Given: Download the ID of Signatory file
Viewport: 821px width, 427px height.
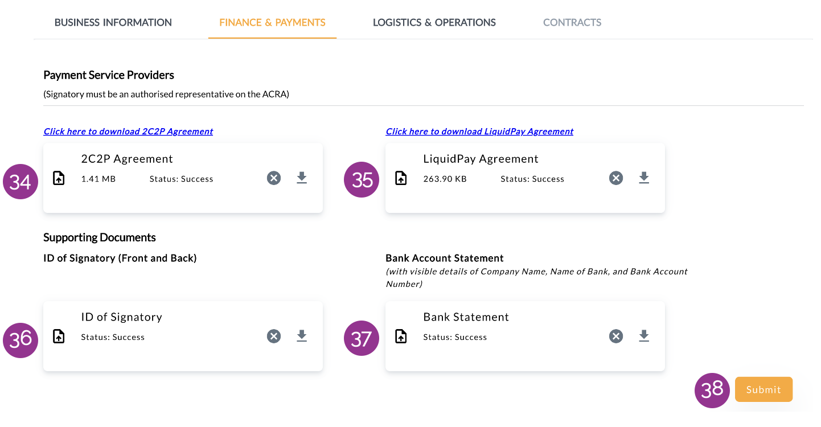Looking at the screenshot, I should pyautogui.click(x=302, y=336).
